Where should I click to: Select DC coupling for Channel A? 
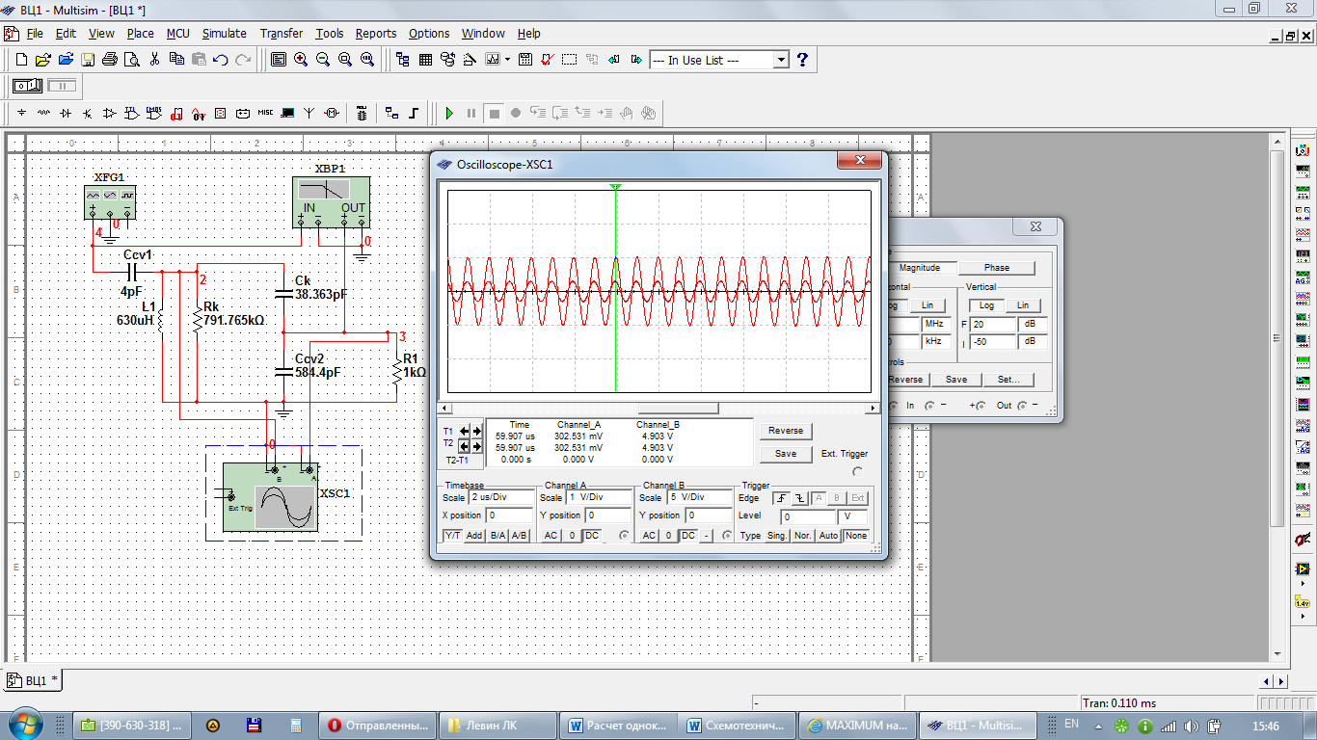pyautogui.click(x=592, y=536)
